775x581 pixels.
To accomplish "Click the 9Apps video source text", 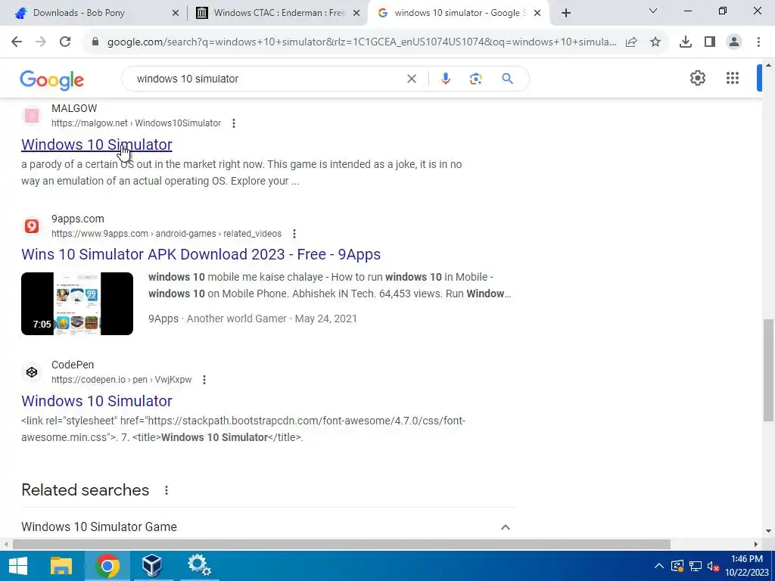I will pos(163,318).
